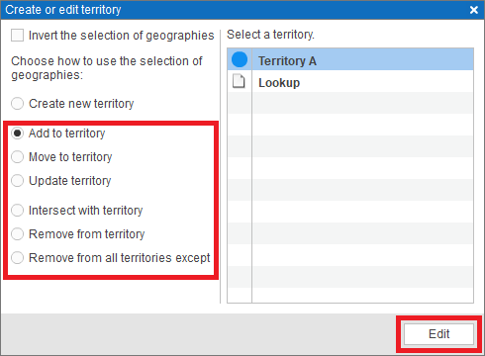
Task: Select Intersect with territory option
Action: (x=17, y=211)
